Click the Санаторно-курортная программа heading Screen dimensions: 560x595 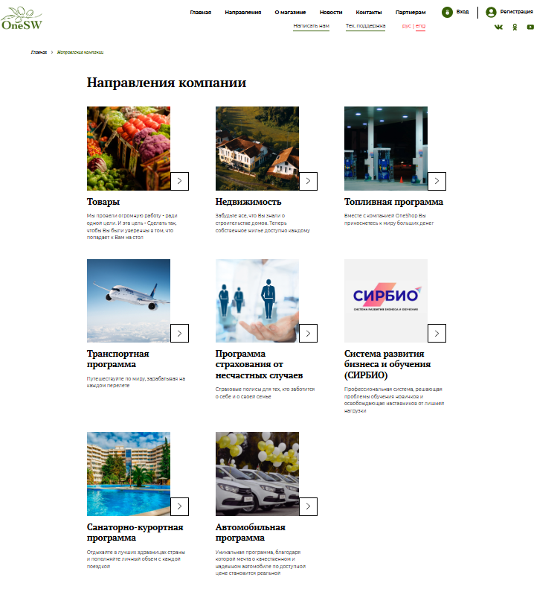pyautogui.click(x=135, y=532)
